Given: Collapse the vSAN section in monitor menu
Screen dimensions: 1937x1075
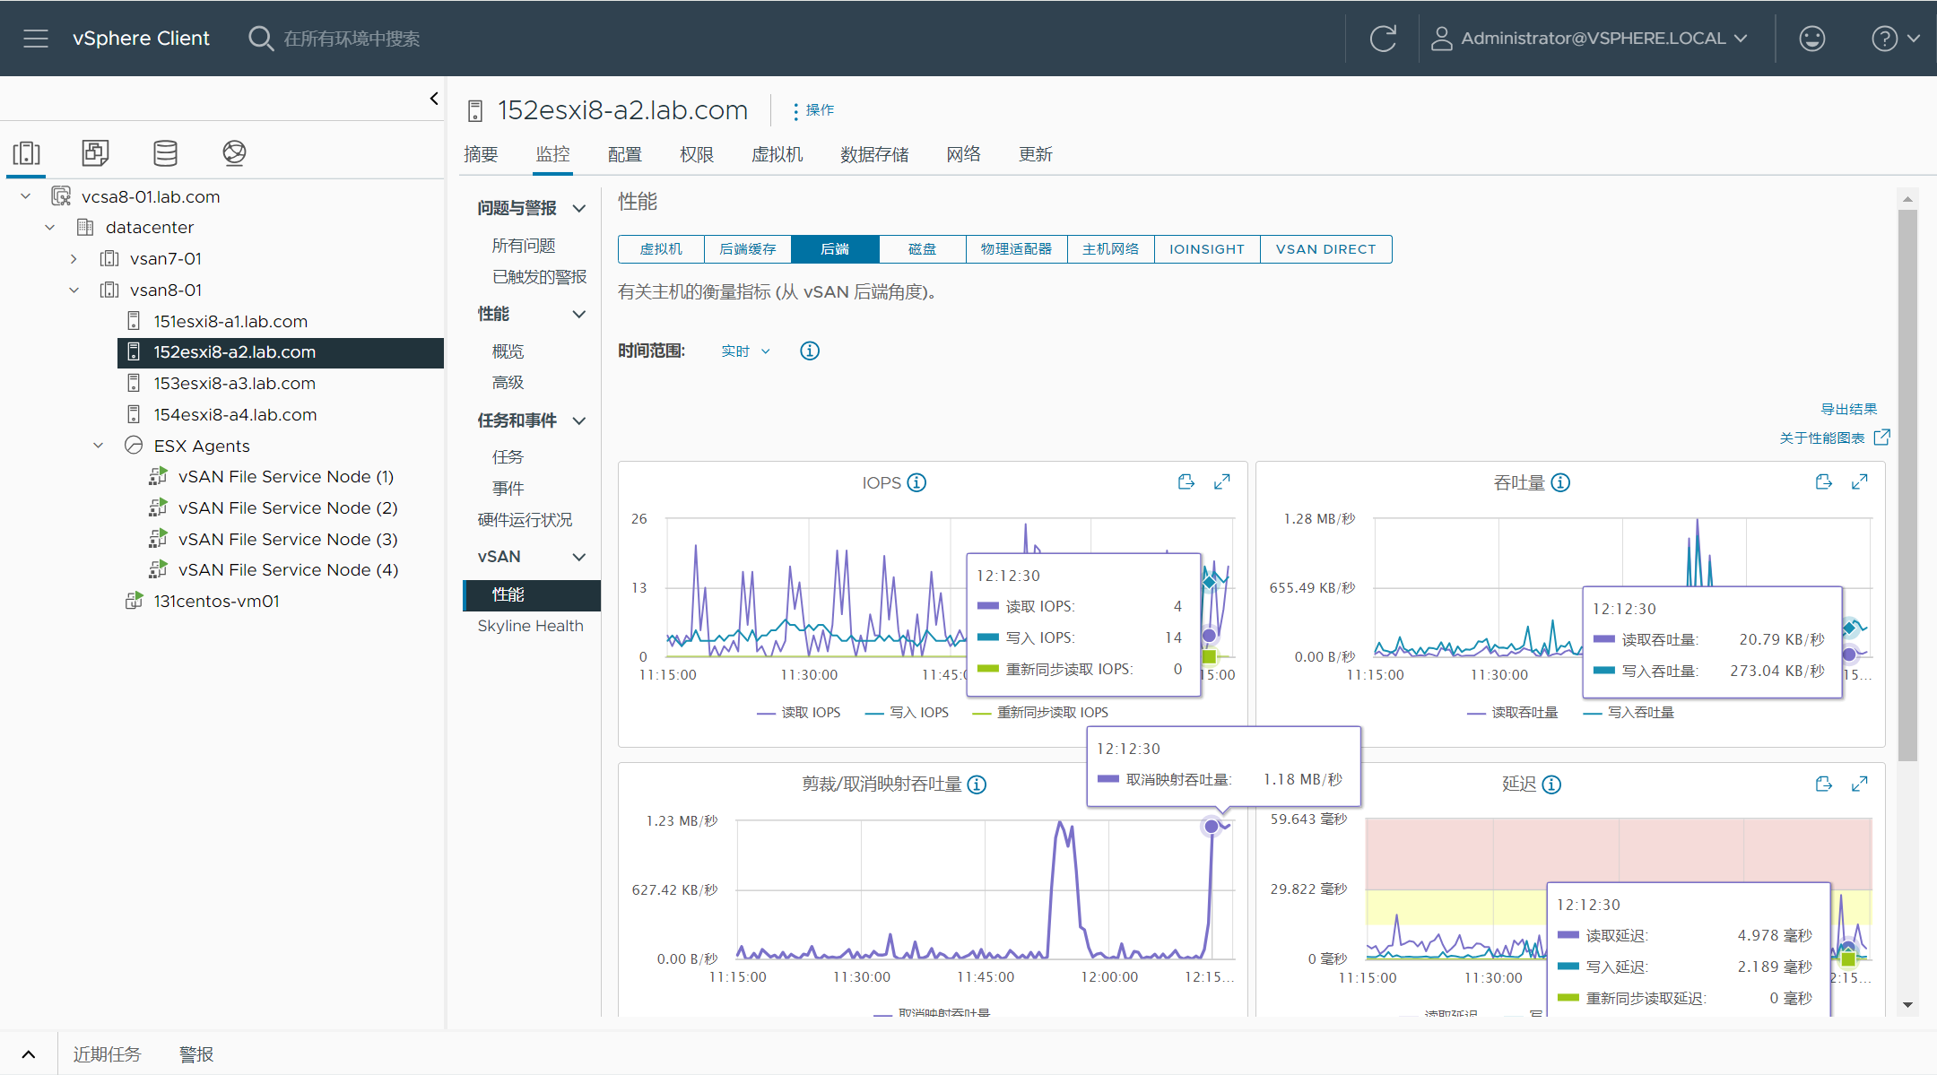Looking at the screenshot, I should click(x=579, y=557).
